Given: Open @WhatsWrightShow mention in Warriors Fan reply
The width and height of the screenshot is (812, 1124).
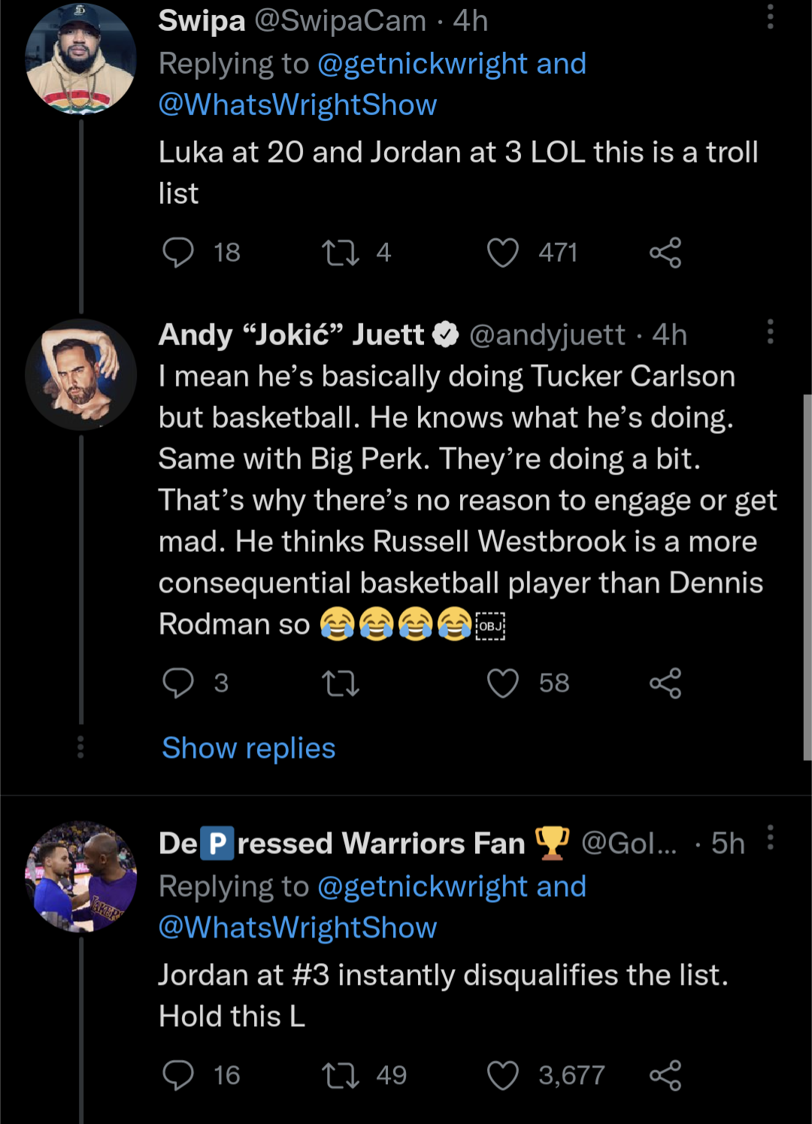Looking at the screenshot, I should 298,928.
